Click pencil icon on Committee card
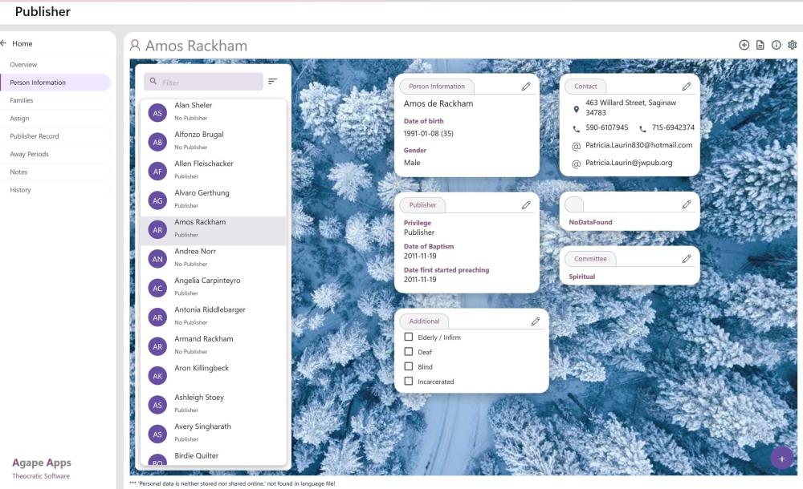The height and width of the screenshot is (489, 803). (x=687, y=259)
